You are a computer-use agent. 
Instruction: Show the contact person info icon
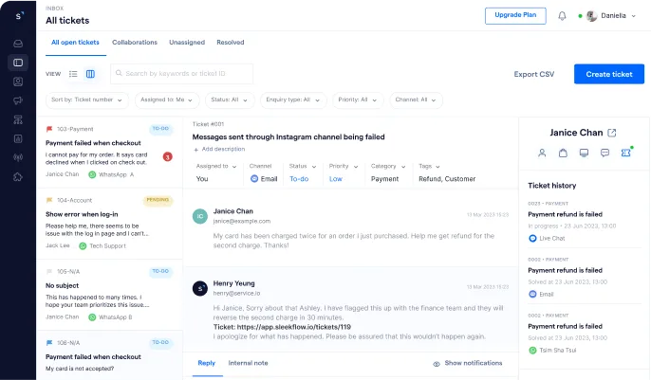542,153
